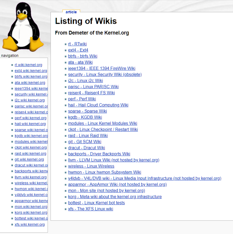Image resolution: width=233 pixels, height=234 pixels.
Task: Go to dracut.wiki.kernel navigation link
Action: [x=31, y=165]
